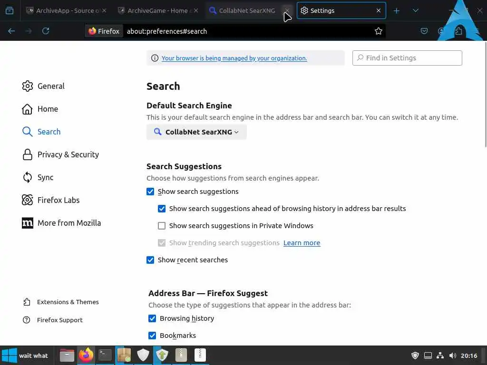This screenshot has width=487, height=365.
Task: Select the Search settings category
Action: pyautogui.click(x=41, y=132)
